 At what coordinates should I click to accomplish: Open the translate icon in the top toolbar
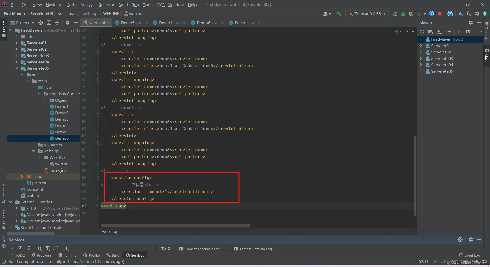460,14
